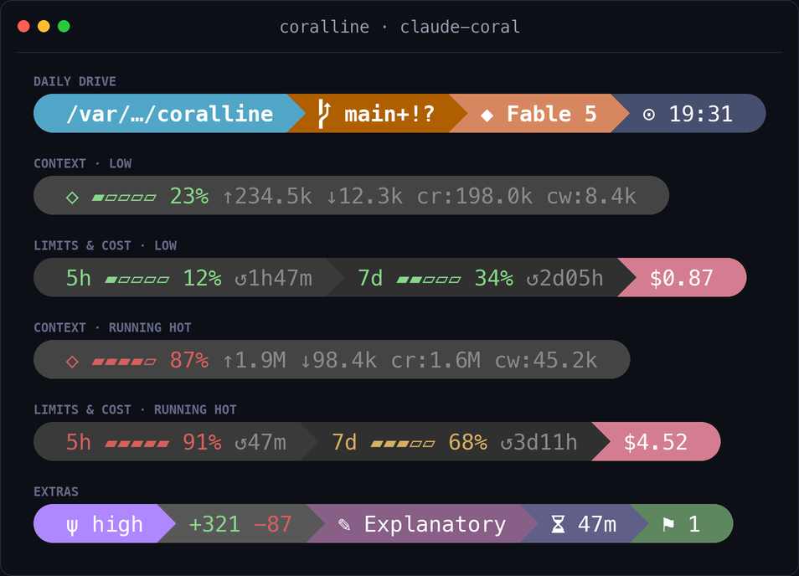
Task: Click the clock icon next to 19:31
Action: 649,115
